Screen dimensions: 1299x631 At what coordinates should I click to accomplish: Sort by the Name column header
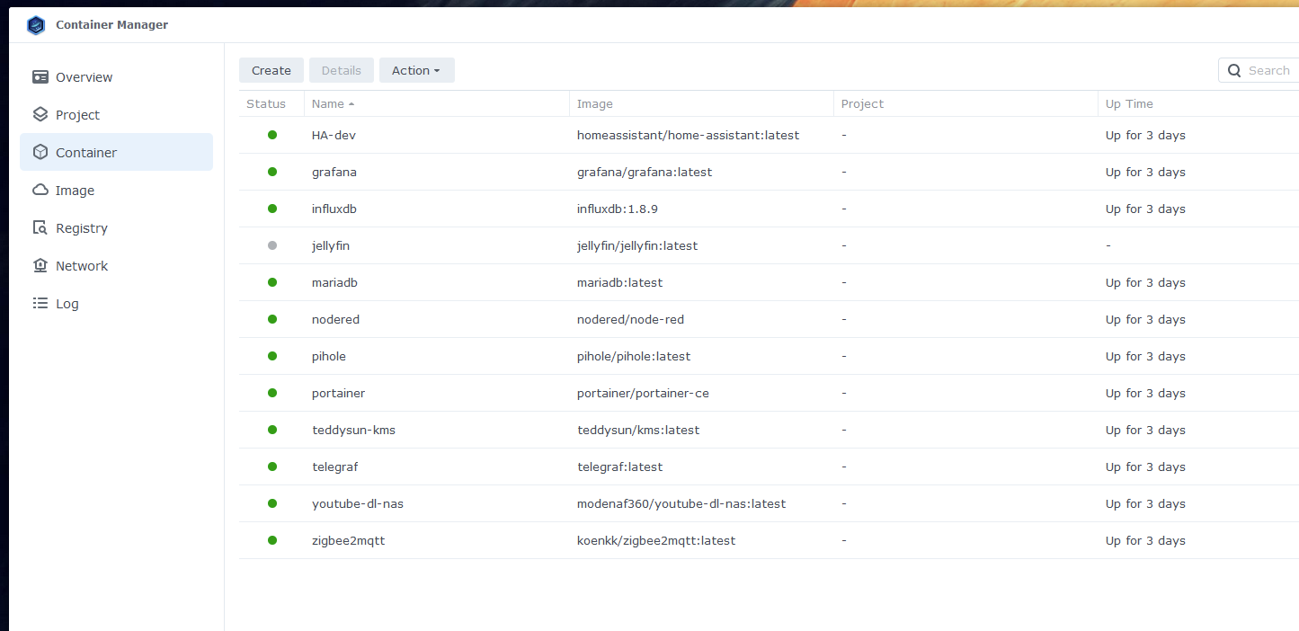(437, 103)
